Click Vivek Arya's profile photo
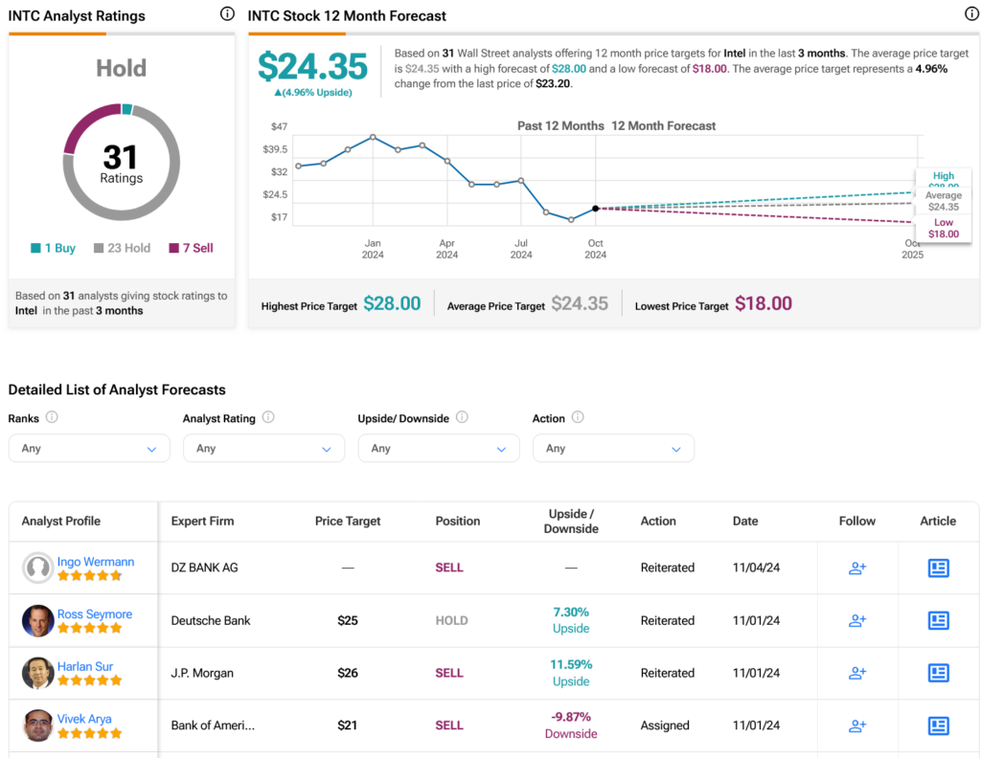The width and height of the screenshot is (981, 758). (38, 725)
